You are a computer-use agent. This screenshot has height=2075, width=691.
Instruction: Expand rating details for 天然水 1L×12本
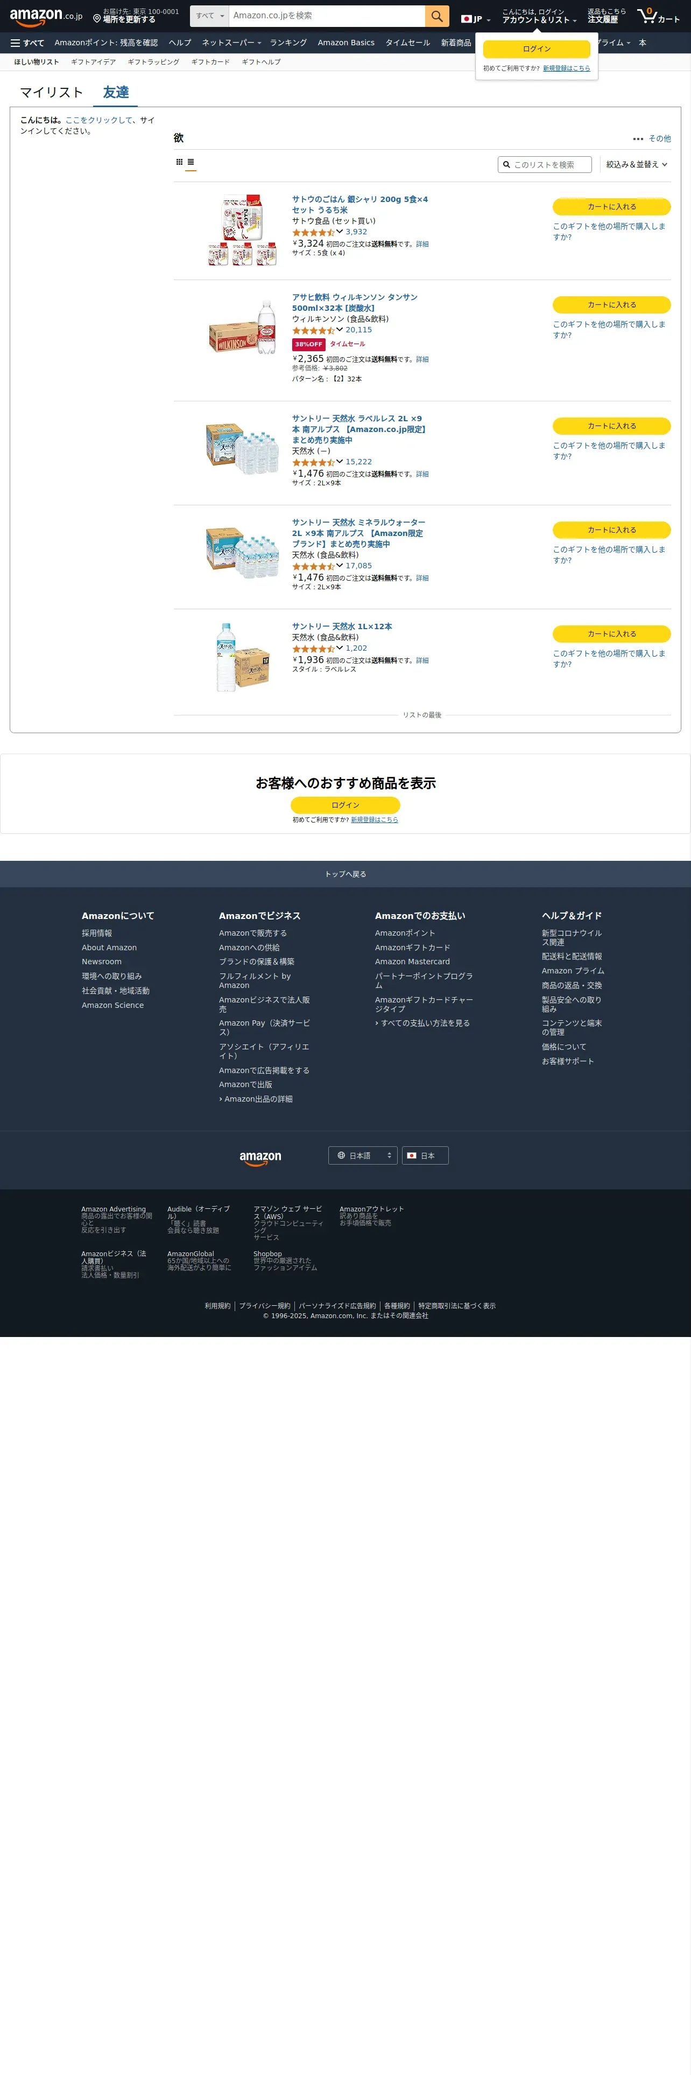pos(340,647)
